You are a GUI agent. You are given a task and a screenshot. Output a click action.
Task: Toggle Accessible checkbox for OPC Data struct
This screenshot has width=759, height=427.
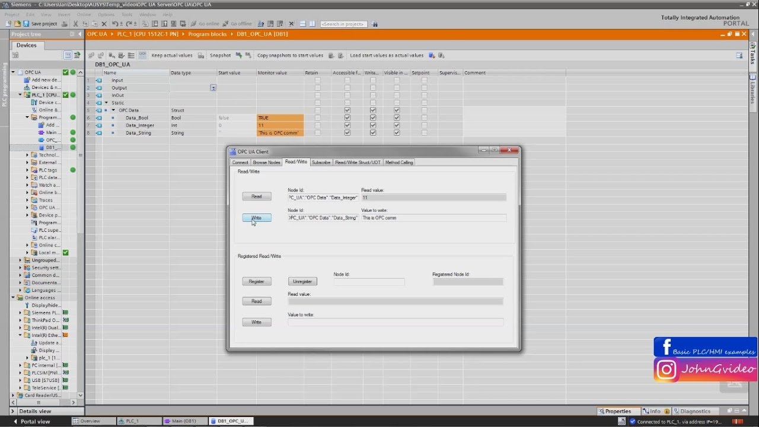tap(347, 110)
